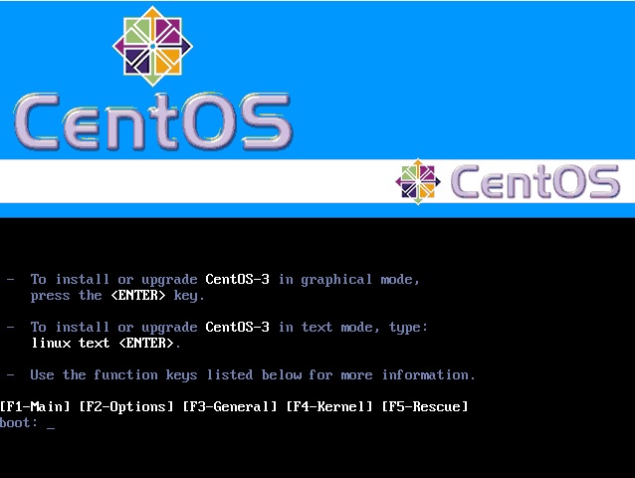Select the F1-Main function key label
The width and height of the screenshot is (635, 478).
tap(35, 406)
